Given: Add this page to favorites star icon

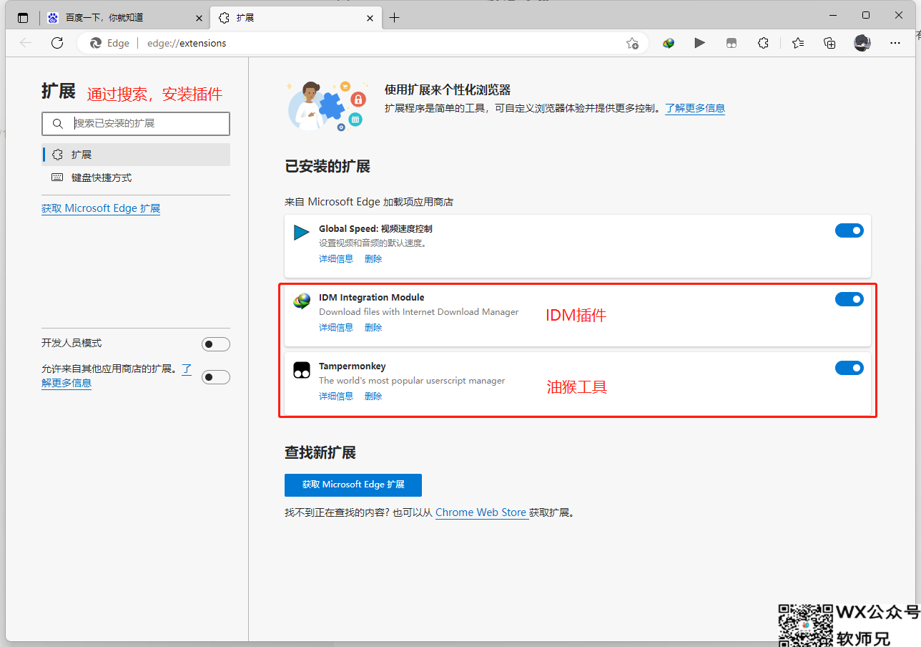Looking at the screenshot, I should coord(632,43).
